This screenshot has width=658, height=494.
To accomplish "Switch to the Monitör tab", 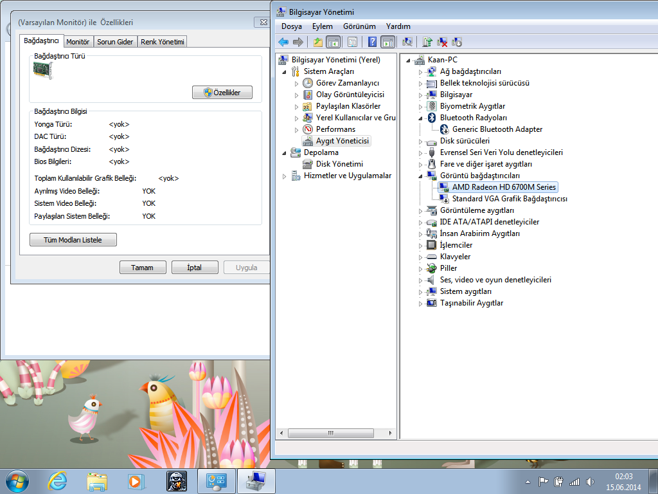I will (78, 42).
